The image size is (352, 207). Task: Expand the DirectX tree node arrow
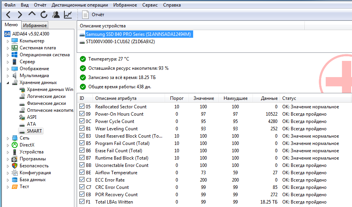(8, 145)
